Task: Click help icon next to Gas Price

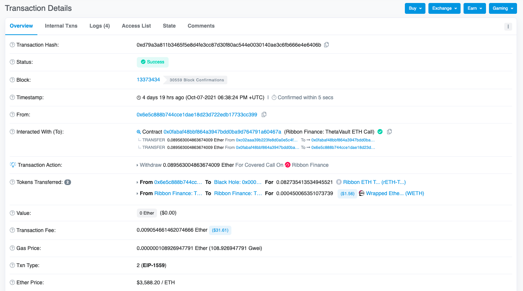Action: (12, 248)
